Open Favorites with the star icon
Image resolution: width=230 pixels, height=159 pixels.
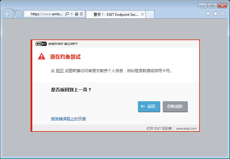(x=215, y=13)
